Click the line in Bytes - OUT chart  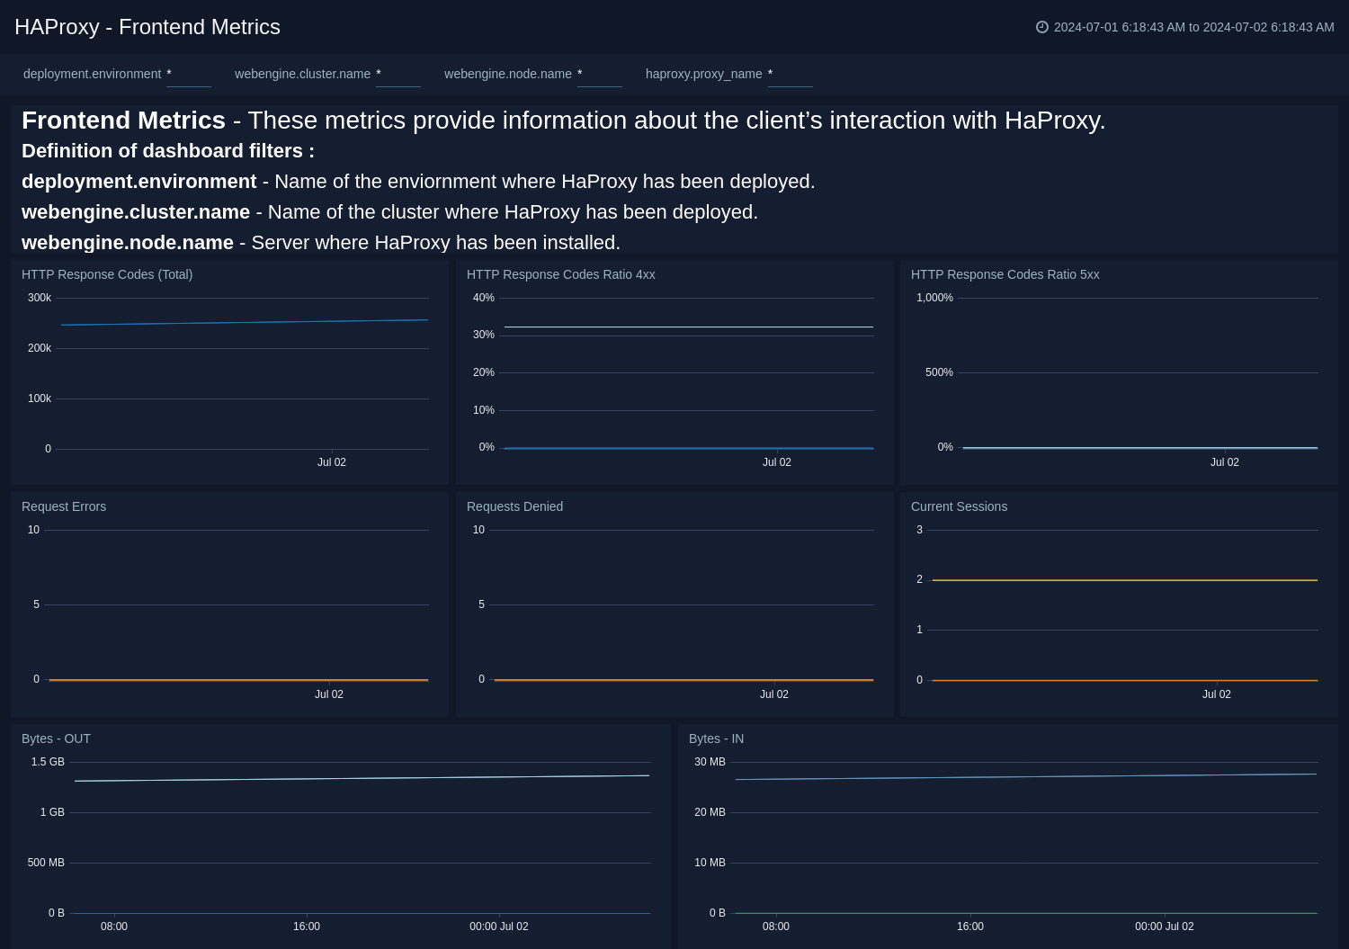point(362,778)
